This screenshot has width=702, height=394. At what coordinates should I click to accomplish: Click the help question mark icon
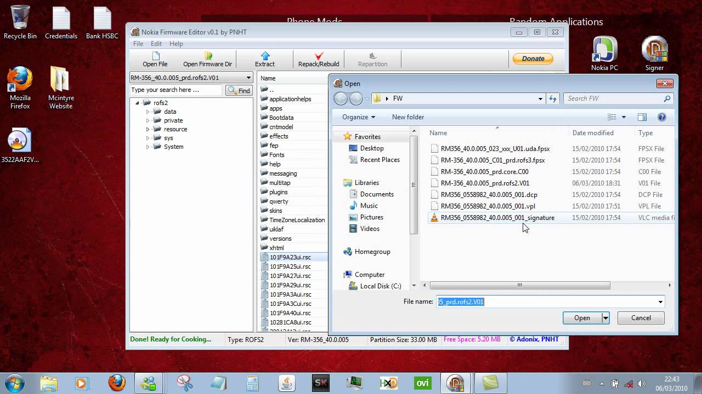coord(662,117)
